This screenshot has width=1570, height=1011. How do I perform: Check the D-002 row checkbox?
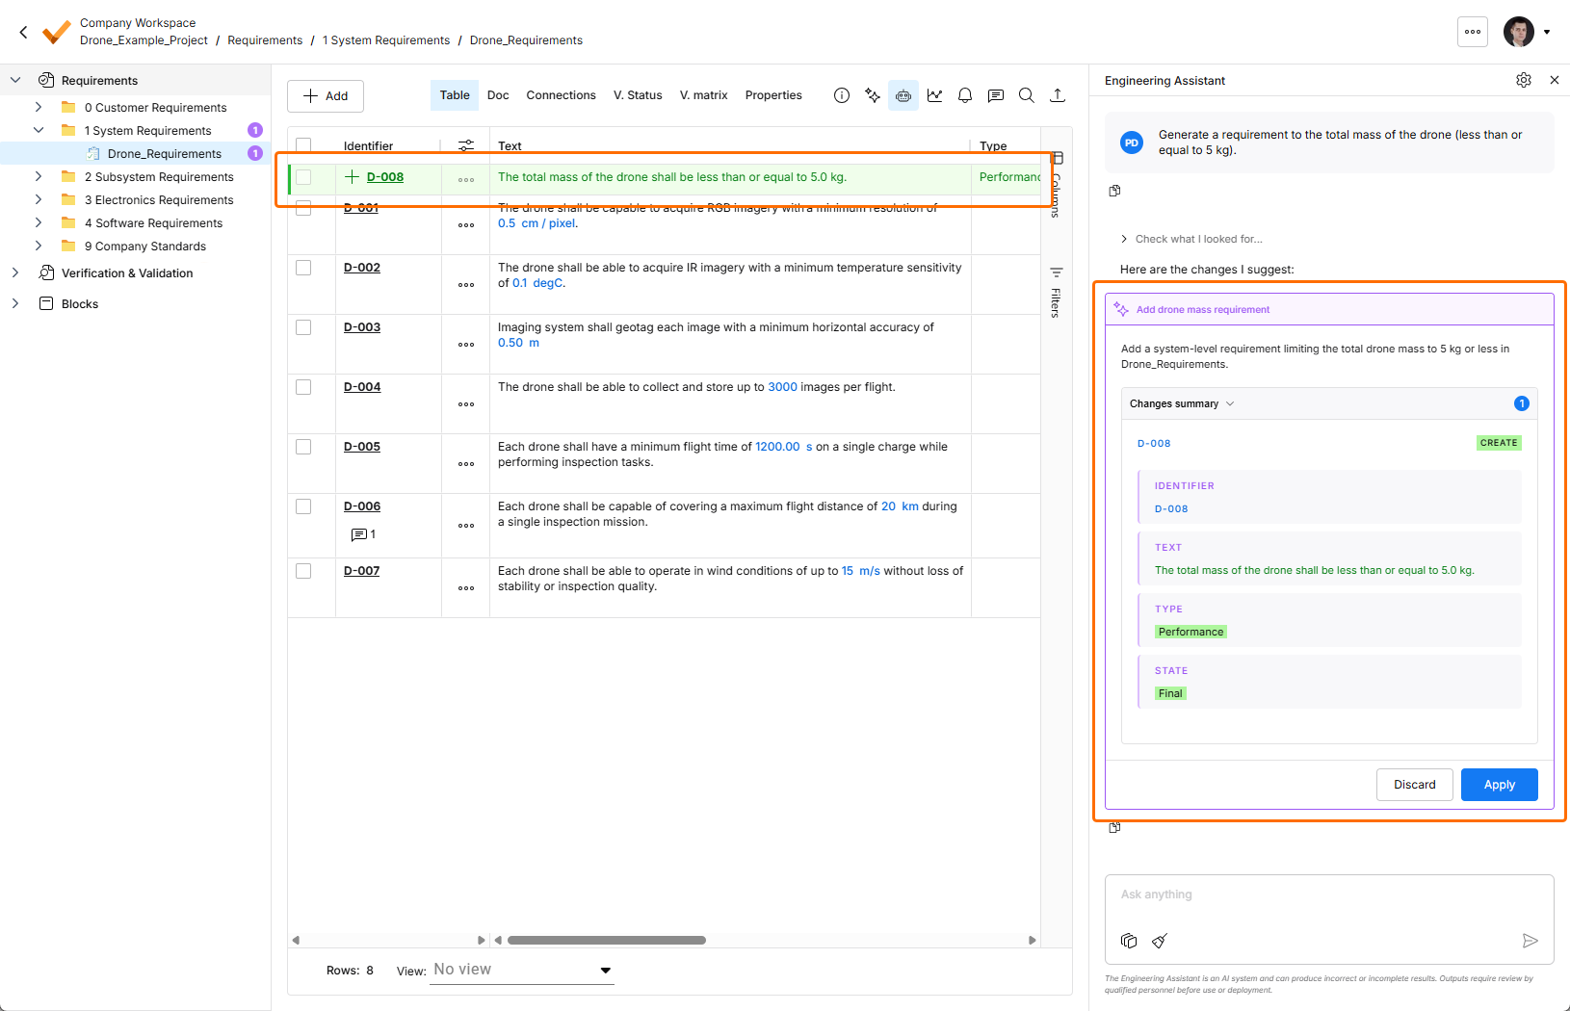[303, 268]
